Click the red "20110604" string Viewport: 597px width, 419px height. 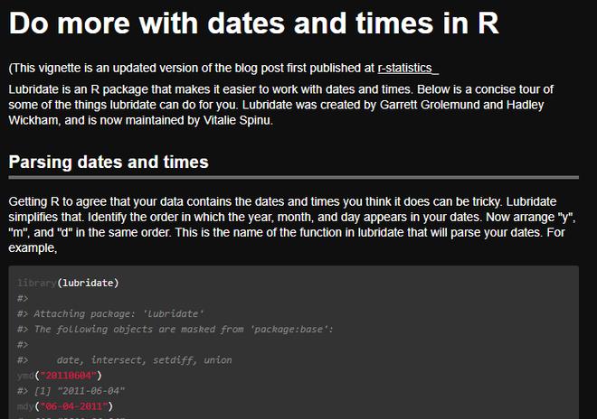(68, 376)
